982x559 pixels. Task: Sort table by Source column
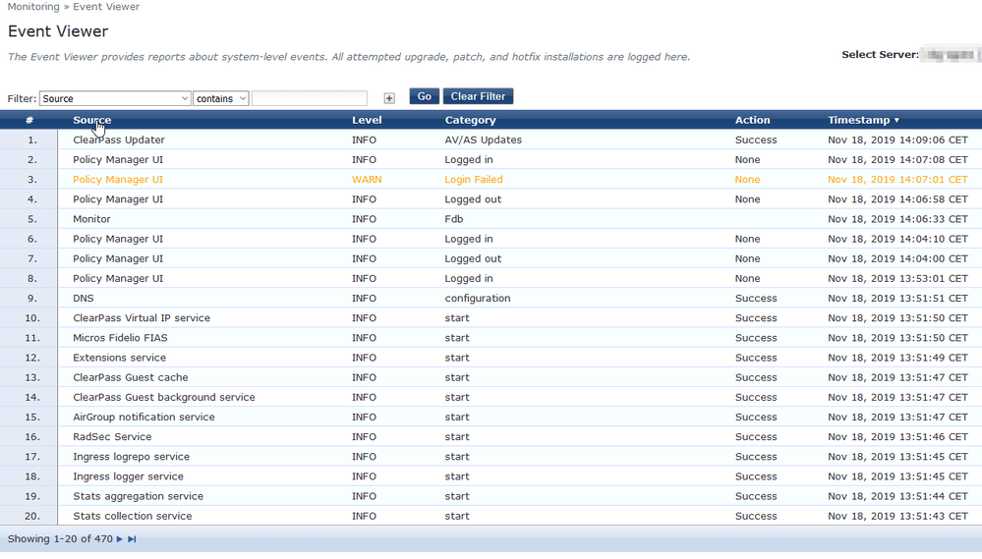(x=91, y=120)
